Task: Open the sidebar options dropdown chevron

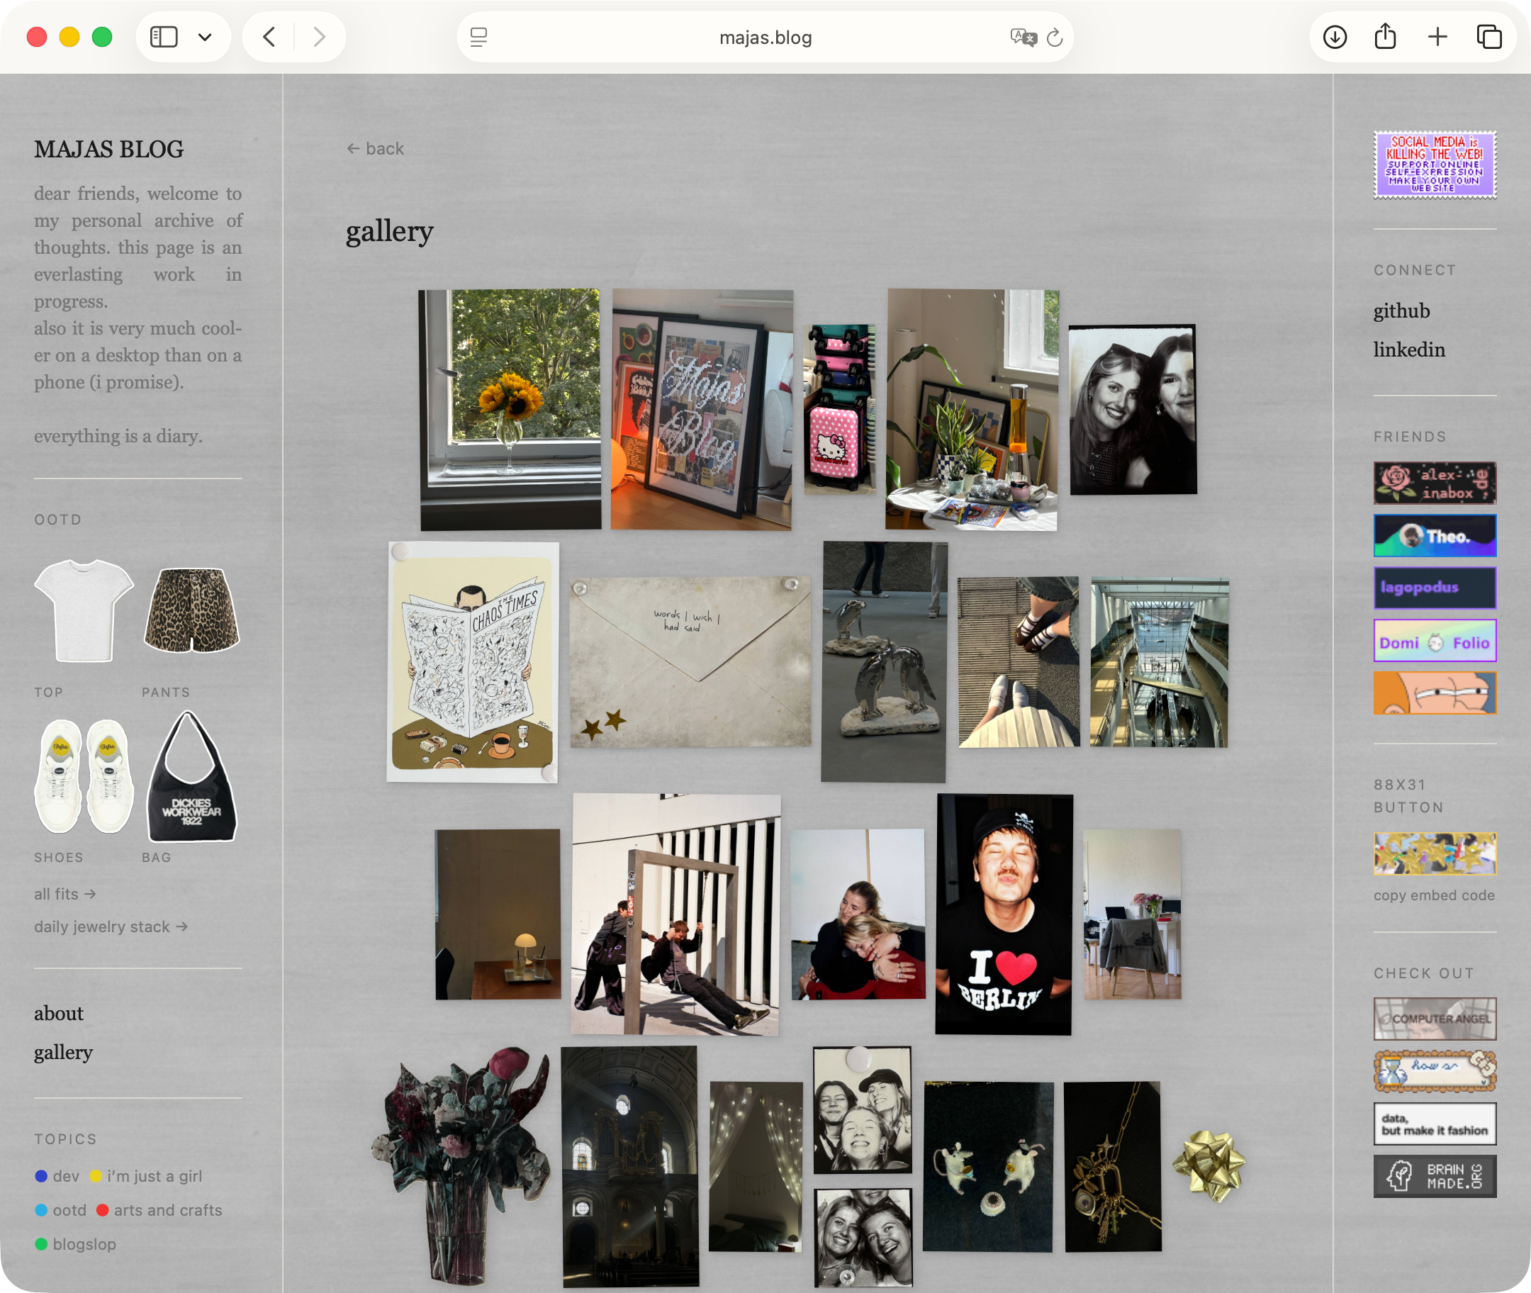Action: click(206, 37)
